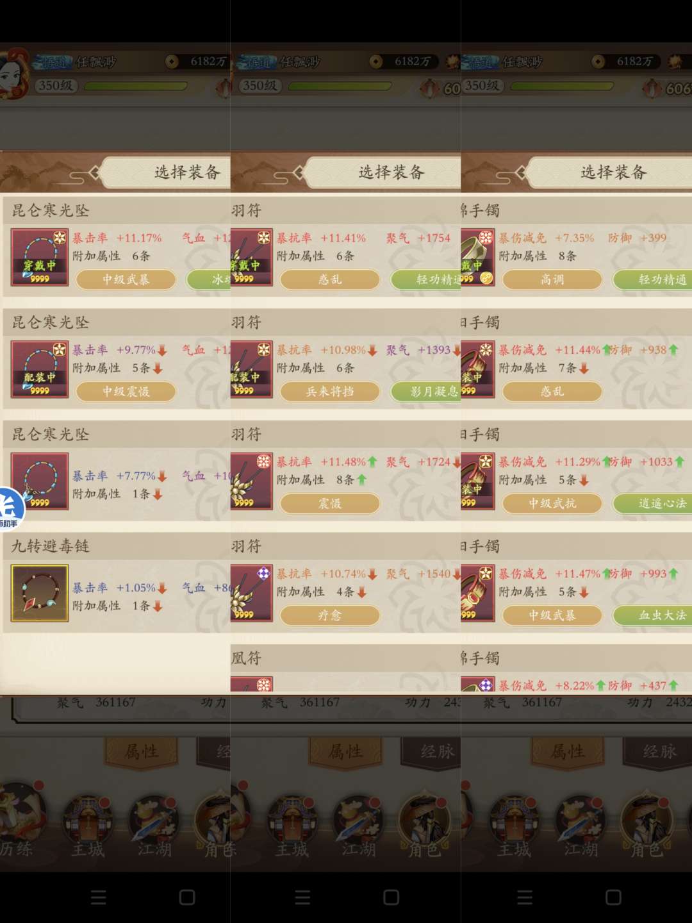Open the blue floating assistant icon
The height and width of the screenshot is (923, 692).
(10, 510)
